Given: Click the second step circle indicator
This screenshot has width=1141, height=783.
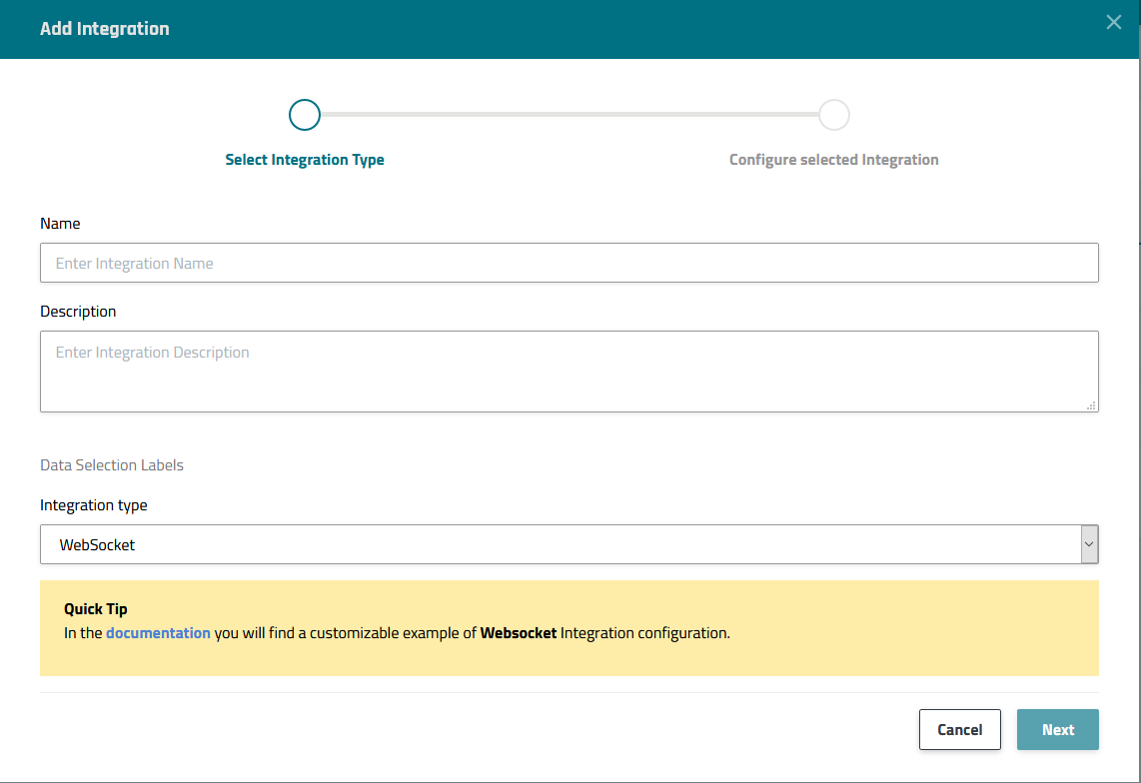Looking at the screenshot, I should click(x=833, y=115).
